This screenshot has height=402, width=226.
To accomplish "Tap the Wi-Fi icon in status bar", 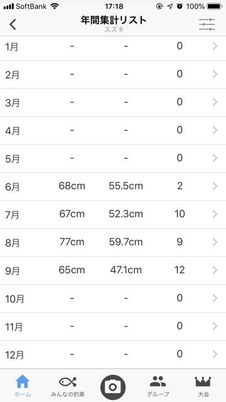I will [x=55, y=6].
